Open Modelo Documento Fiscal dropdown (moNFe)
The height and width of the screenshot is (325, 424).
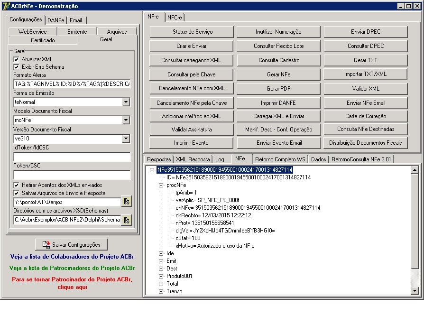126,120
